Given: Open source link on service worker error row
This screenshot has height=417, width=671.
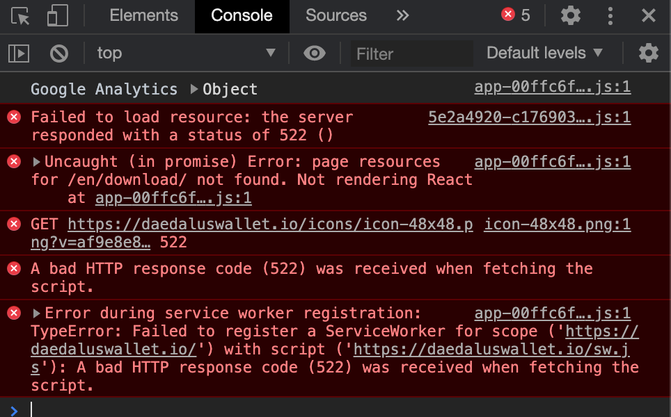Looking at the screenshot, I should click(x=553, y=313).
